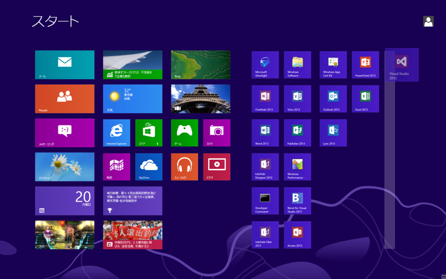Open the Store tile
The width and height of the screenshot is (446, 279).
[x=149, y=133]
